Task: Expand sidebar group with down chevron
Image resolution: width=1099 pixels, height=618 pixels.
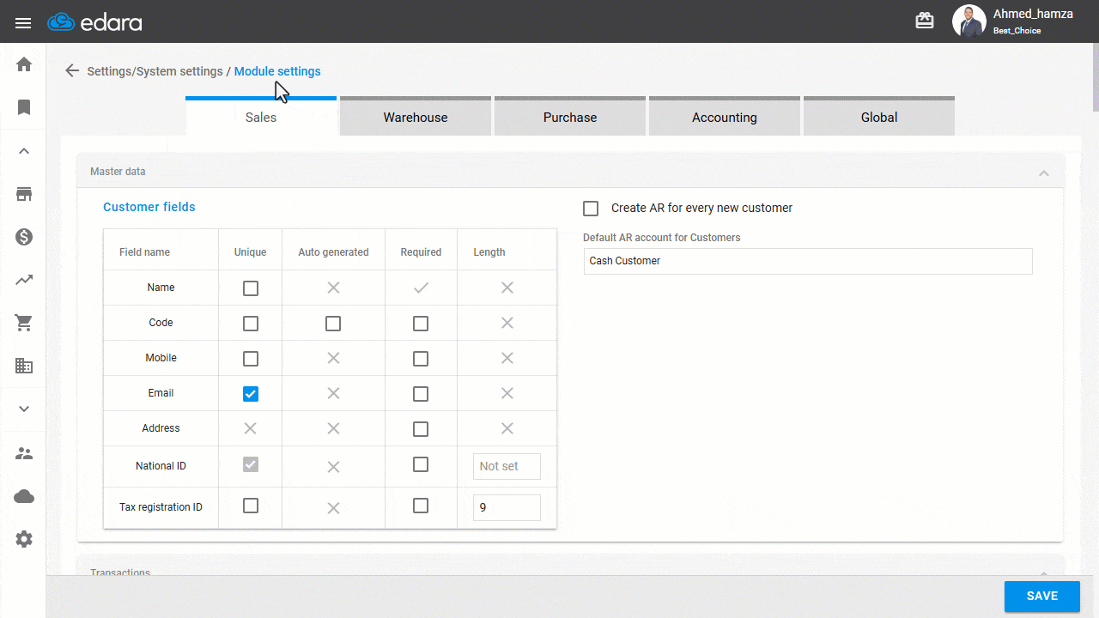Action: [24, 409]
